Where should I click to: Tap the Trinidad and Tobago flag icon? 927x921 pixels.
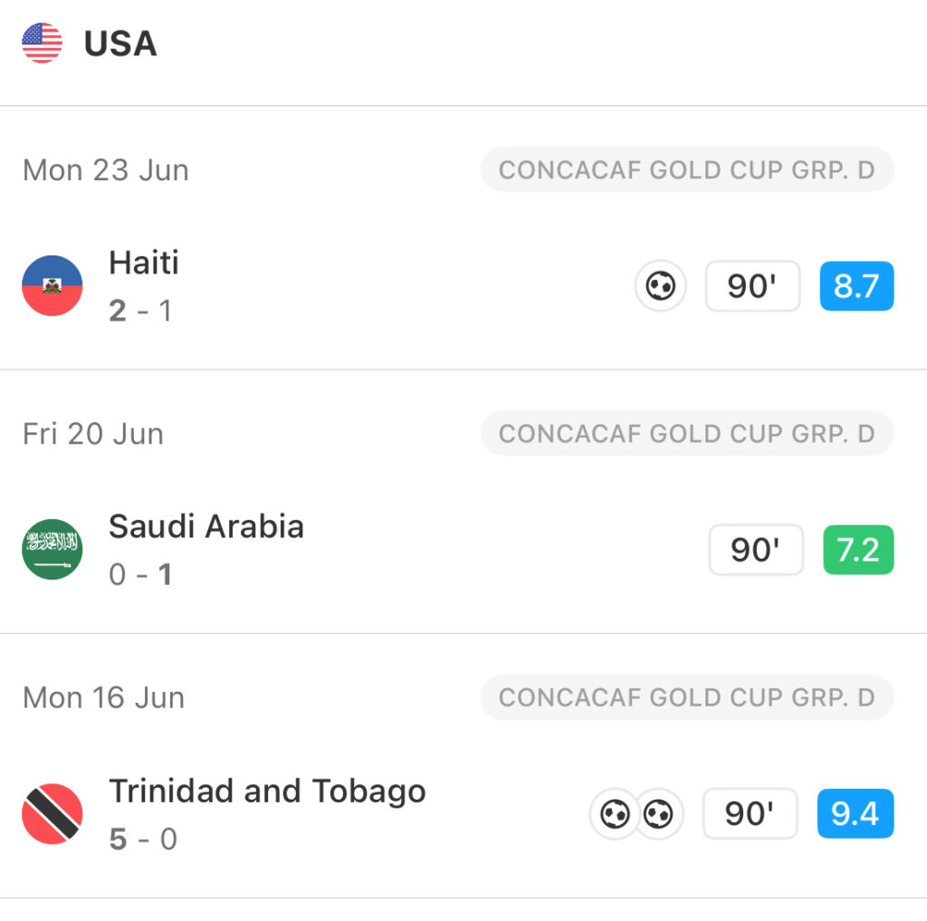tap(52, 813)
